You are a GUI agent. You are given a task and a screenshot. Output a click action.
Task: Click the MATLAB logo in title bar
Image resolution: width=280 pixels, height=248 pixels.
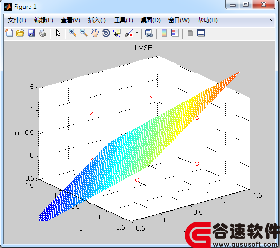click(x=8, y=7)
